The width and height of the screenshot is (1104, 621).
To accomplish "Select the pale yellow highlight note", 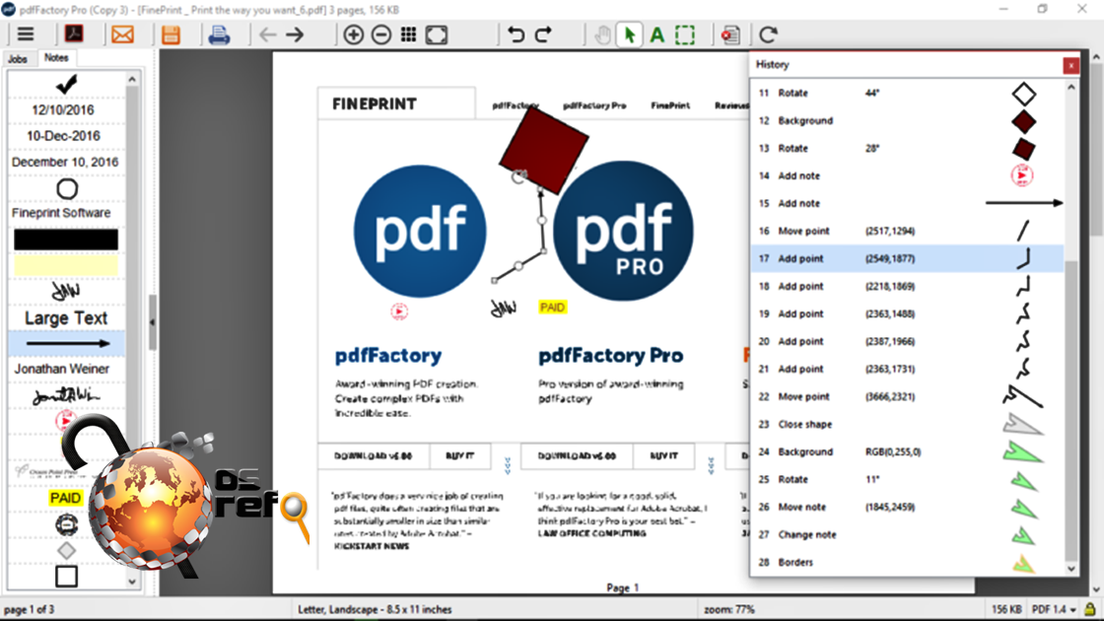I will pos(66,265).
